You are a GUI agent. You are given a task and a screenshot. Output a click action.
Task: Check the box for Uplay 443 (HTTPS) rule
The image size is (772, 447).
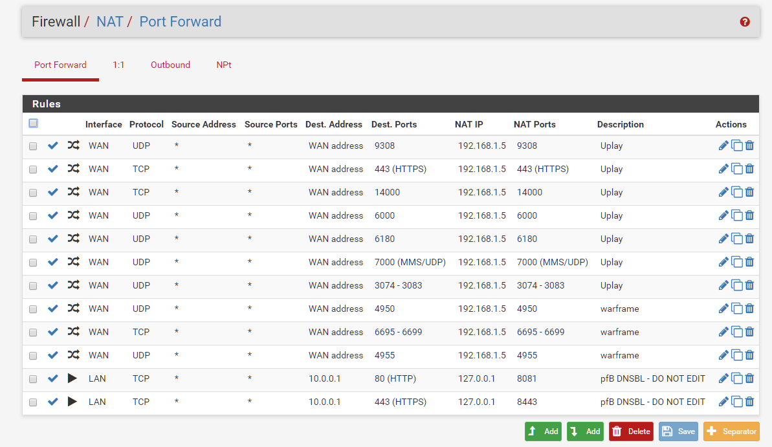(x=33, y=169)
